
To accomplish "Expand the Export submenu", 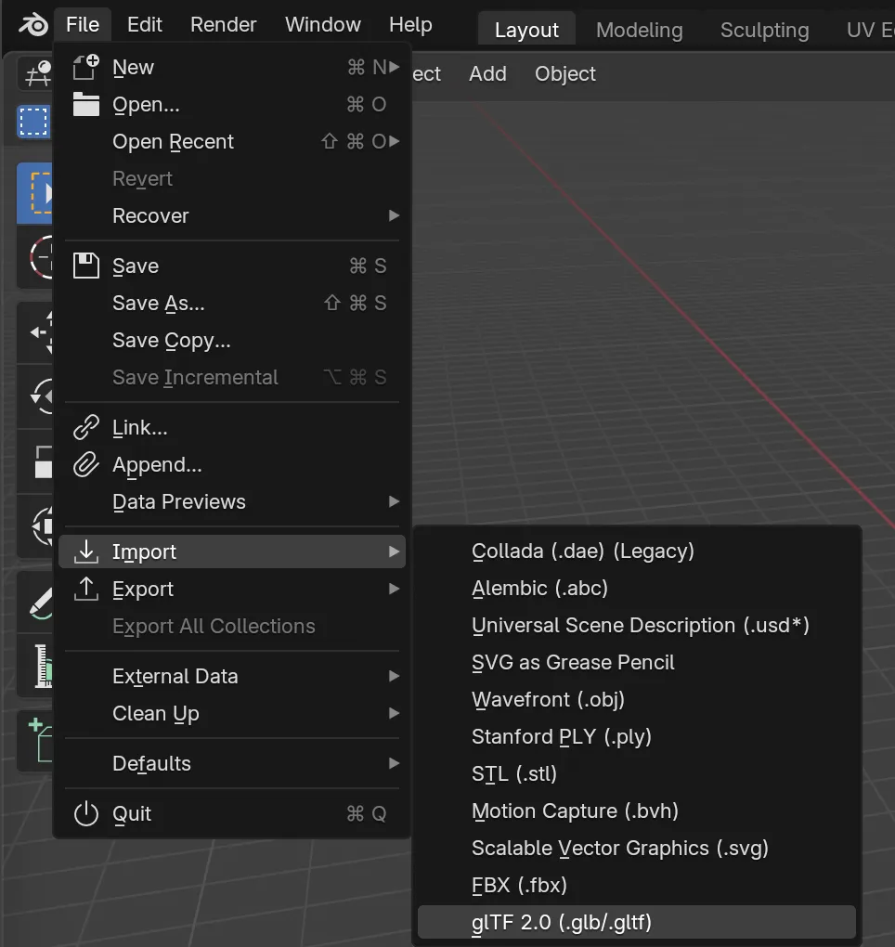I will (x=394, y=589).
